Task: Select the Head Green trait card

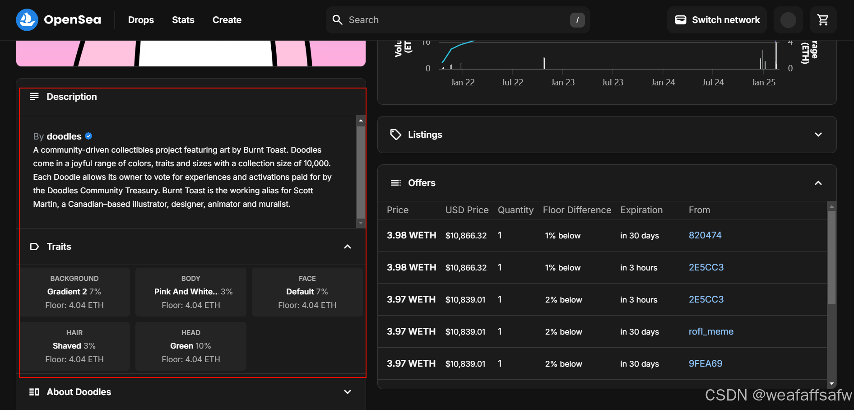Action: (x=191, y=346)
